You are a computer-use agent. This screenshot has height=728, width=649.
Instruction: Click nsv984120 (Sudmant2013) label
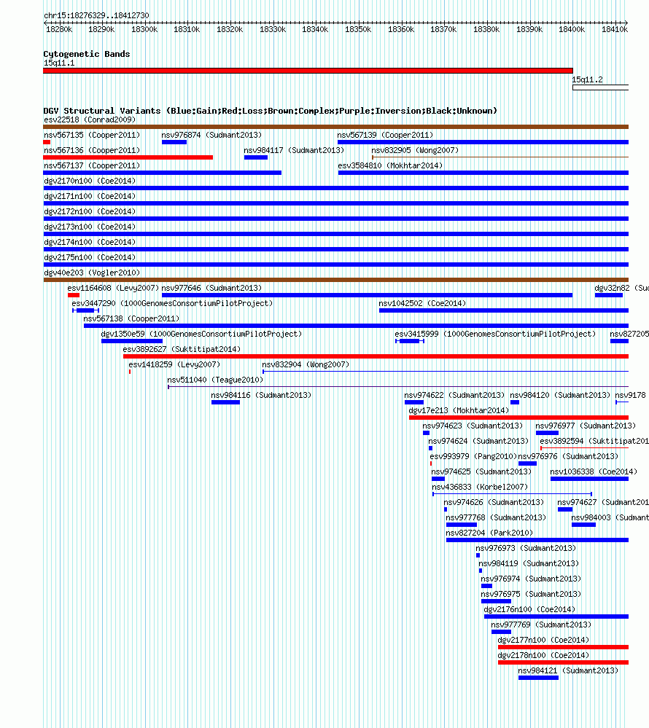[560, 396]
